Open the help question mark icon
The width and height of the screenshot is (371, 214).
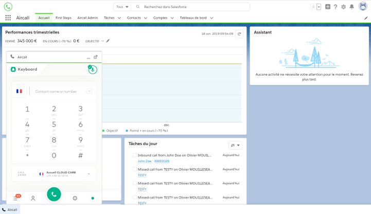335,7
